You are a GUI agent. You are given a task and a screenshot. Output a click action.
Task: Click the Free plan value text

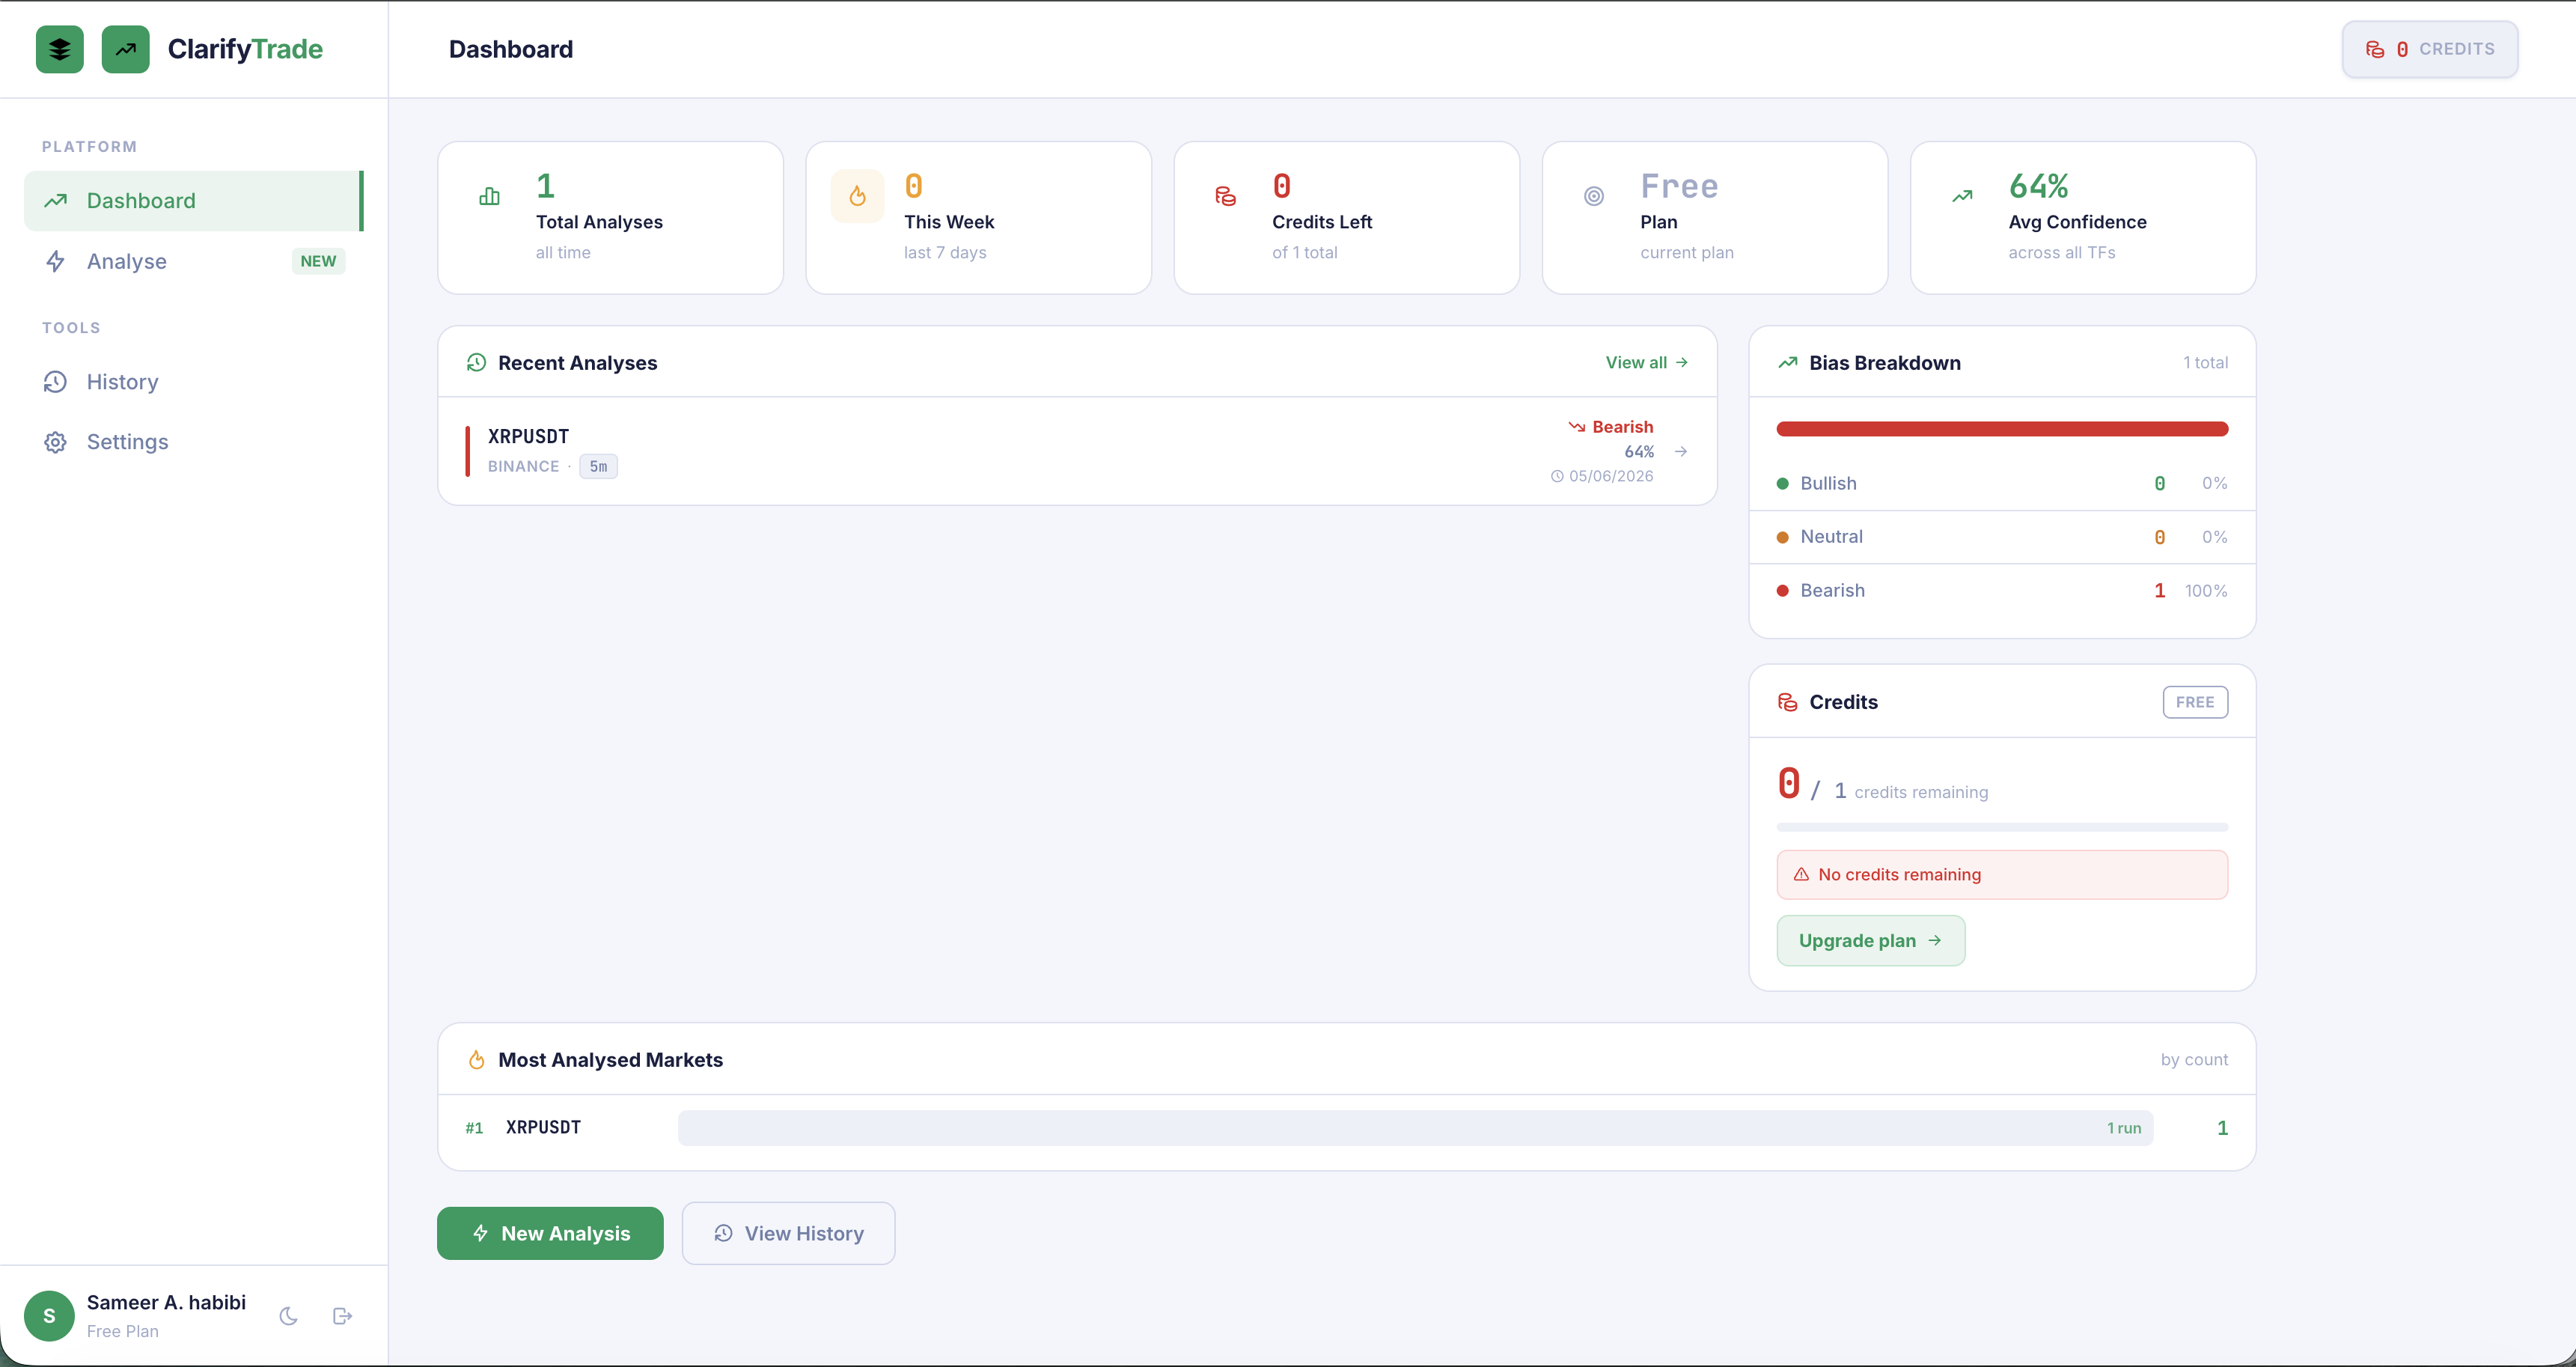point(1679,186)
